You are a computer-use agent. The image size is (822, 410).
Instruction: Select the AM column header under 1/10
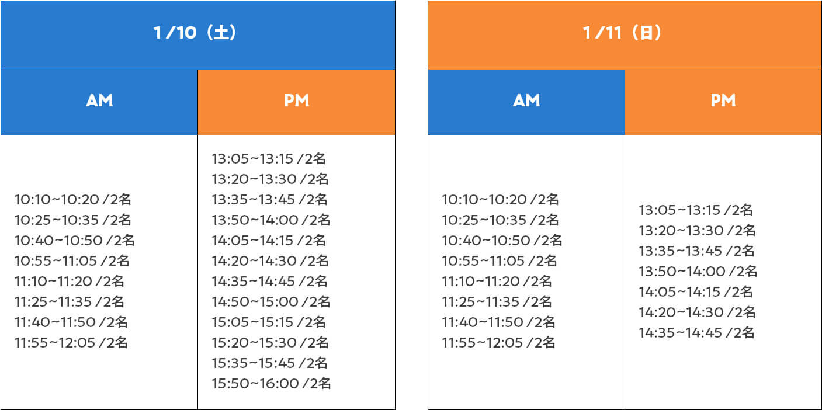(99, 101)
